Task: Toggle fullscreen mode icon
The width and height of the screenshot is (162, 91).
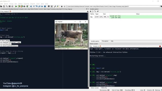Action: point(52,6)
